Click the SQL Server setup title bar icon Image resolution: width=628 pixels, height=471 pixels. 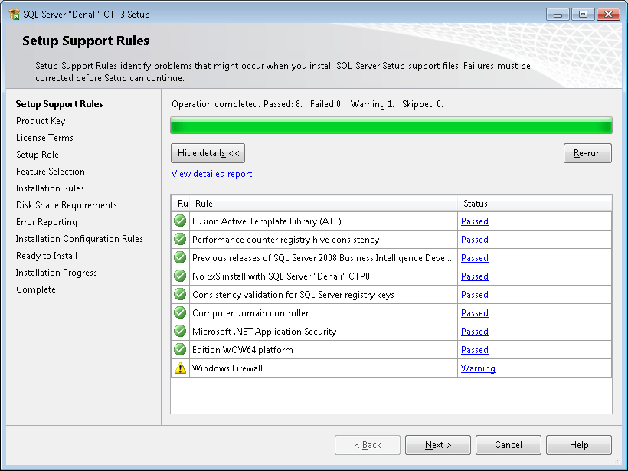(14, 15)
